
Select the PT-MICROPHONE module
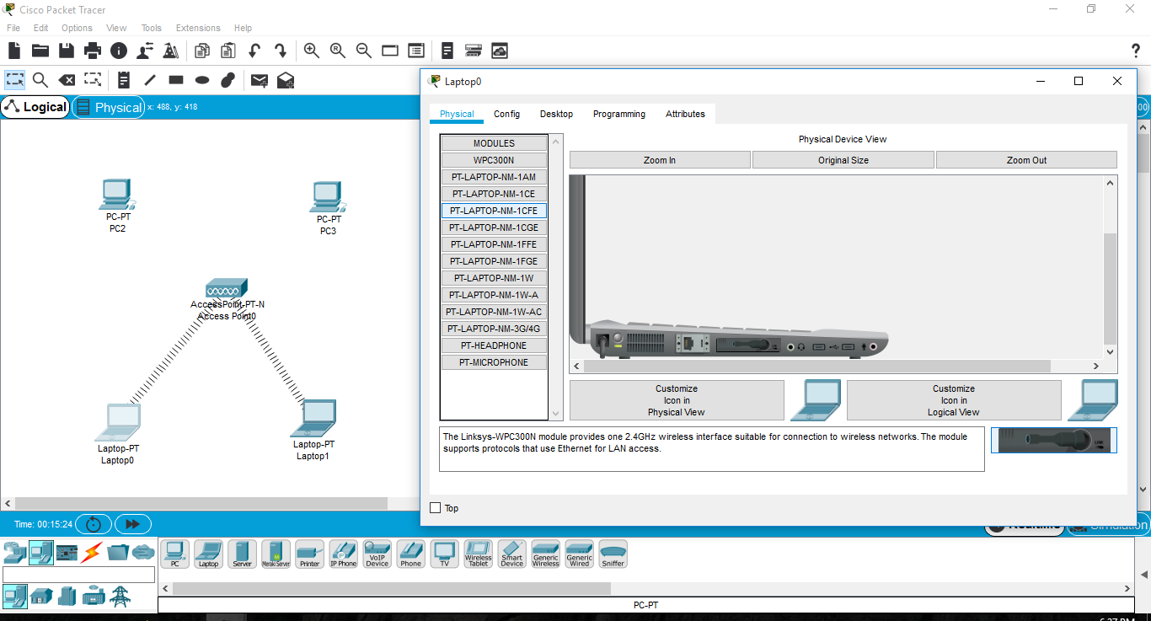494,362
